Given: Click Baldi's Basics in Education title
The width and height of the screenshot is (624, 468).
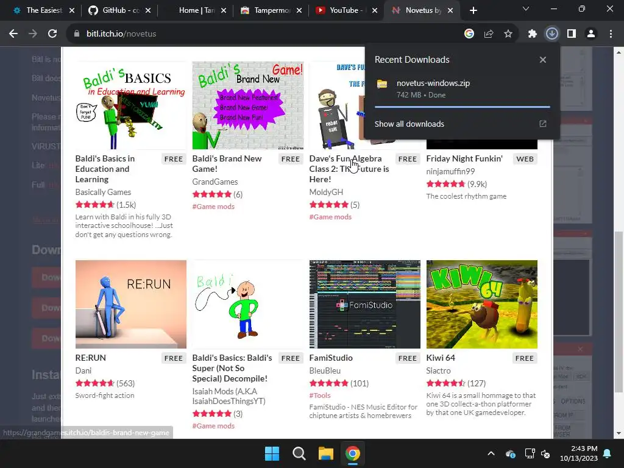Looking at the screenshot, I should 105,169.
